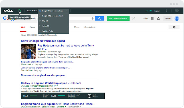The image size is (184, 108).
Task: Click the blue Google search button
Action: [x=99, y=19]
